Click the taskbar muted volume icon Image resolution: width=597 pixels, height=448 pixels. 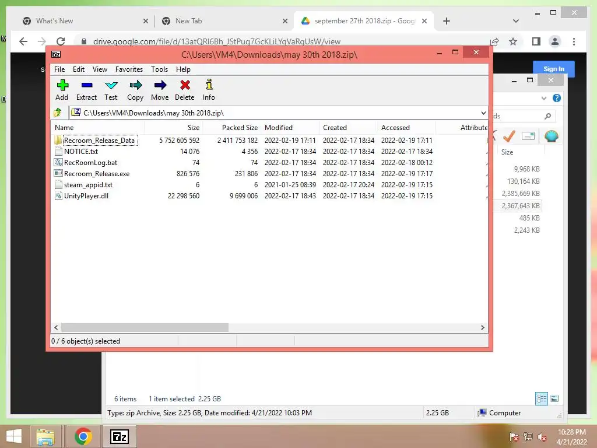tap(542, 436)
